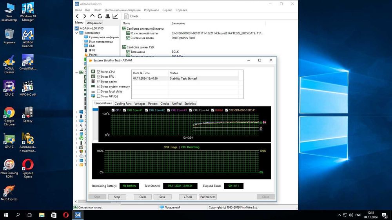Switch to the Избранное sidebar tab

coord(94,23)
